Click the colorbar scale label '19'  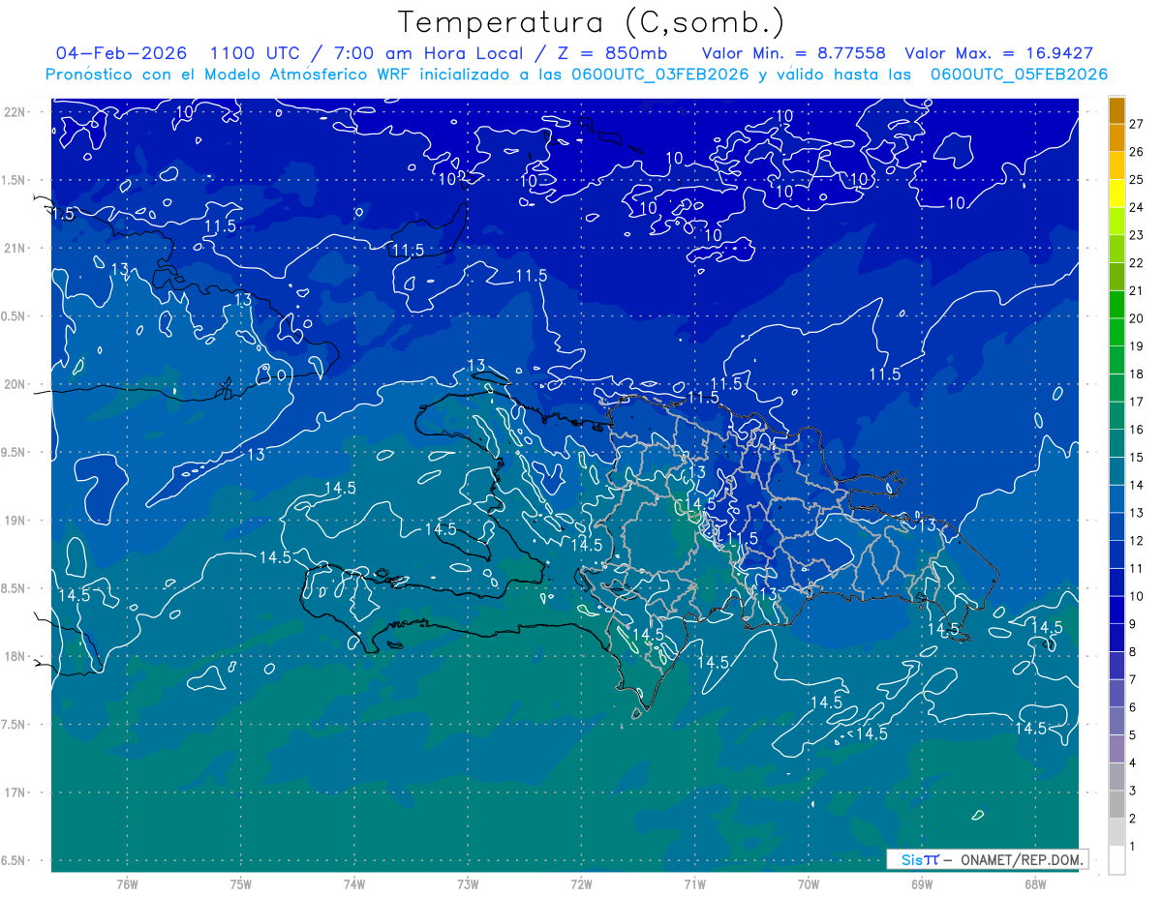pos(1137,346)
